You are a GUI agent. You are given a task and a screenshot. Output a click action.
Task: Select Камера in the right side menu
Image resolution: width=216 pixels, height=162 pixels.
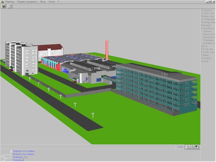pos(206,25)
